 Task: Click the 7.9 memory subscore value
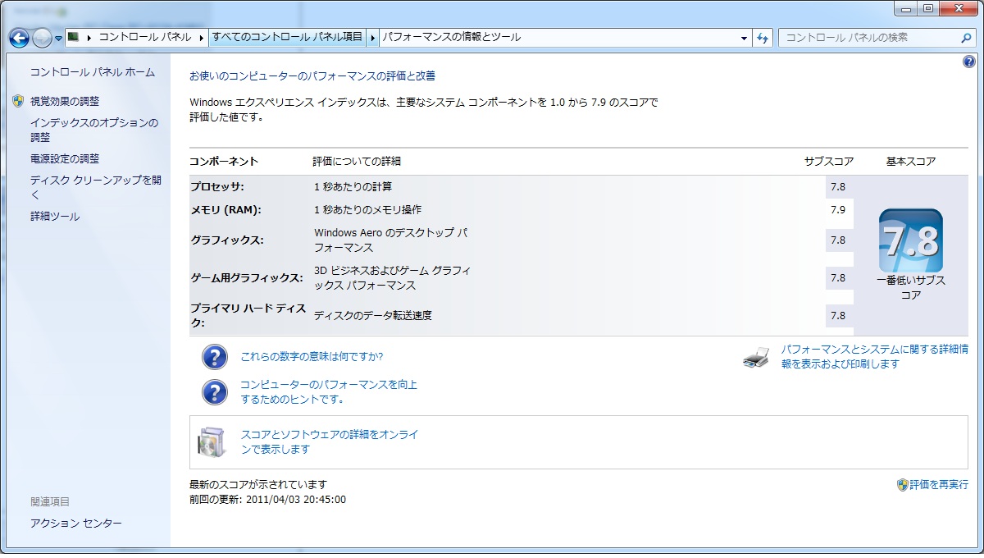(x=838, y=210)
